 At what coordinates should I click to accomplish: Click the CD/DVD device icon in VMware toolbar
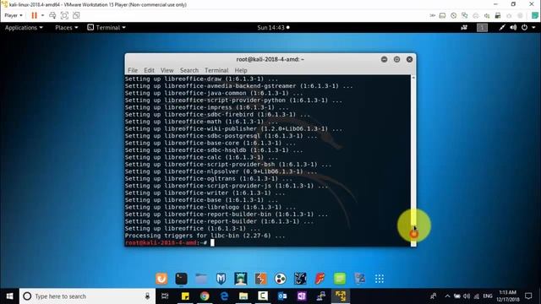(453, 15)
